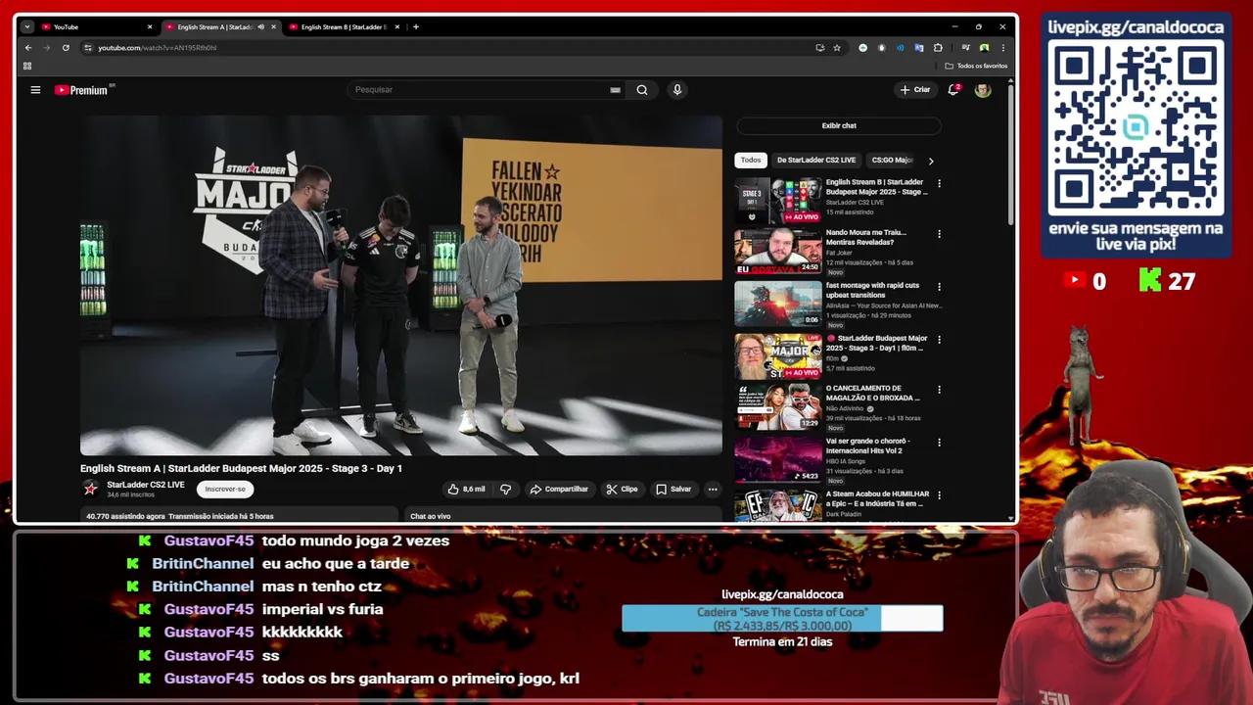Open Todos os favoritos bookmarks folder
The image size is (1253, 705).
click(x=976, y=66)
